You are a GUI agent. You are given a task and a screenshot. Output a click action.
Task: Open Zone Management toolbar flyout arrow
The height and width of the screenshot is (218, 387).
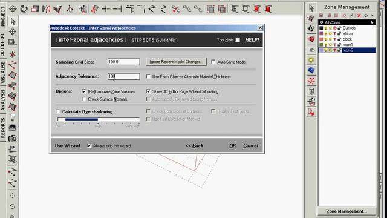(x=372, y=15)
